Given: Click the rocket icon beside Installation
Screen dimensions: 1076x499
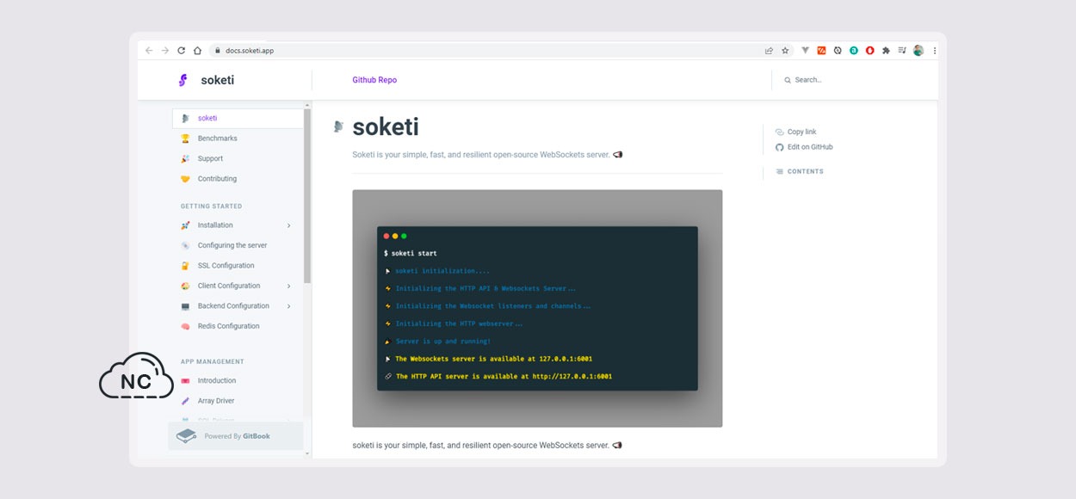Looking at the screenshot, I should 185,225.
